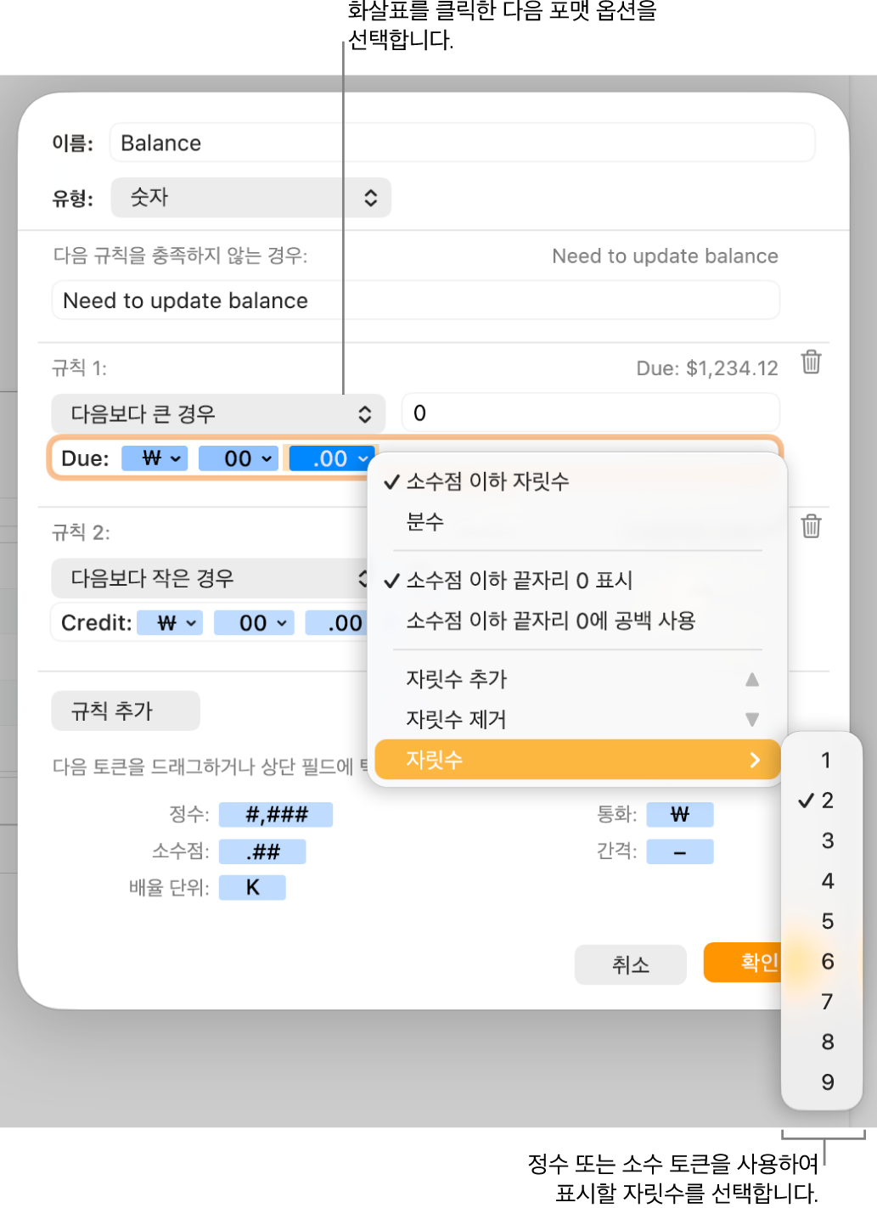Click the 취소 button
The width and height of the screenshot is (877, 1208).
(x=630, y=964)
